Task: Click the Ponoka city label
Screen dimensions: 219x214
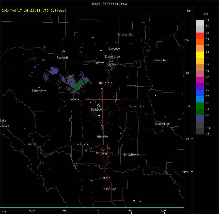Action: [x=122, y=35]
